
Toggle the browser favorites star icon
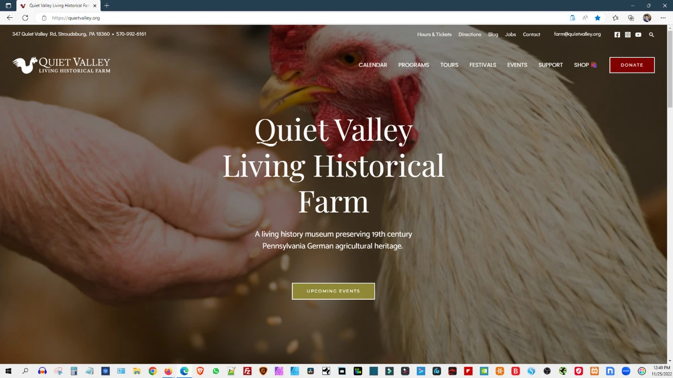click(x=598, y=18)
